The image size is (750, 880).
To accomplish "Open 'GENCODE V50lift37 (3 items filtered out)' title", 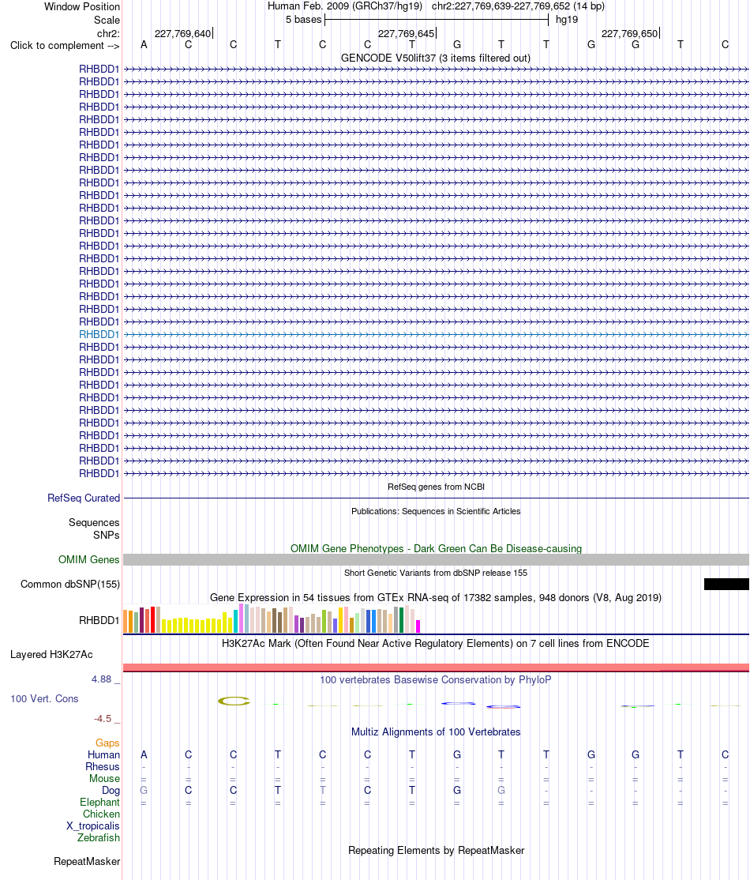I will [436, 58].
